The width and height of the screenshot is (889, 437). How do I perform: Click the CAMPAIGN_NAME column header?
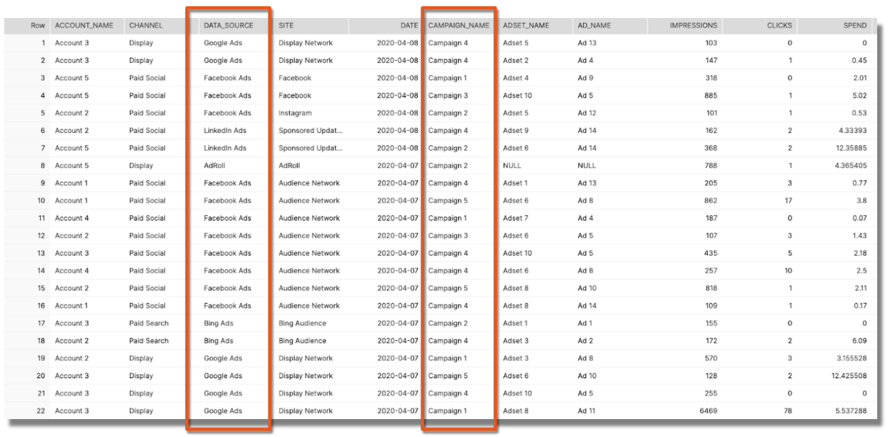click(x=458, y=26)
